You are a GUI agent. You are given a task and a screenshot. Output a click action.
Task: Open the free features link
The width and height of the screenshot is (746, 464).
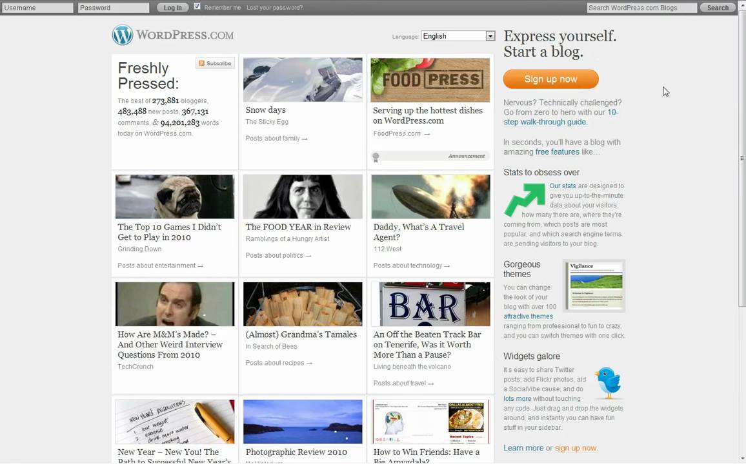pos(557,152)
